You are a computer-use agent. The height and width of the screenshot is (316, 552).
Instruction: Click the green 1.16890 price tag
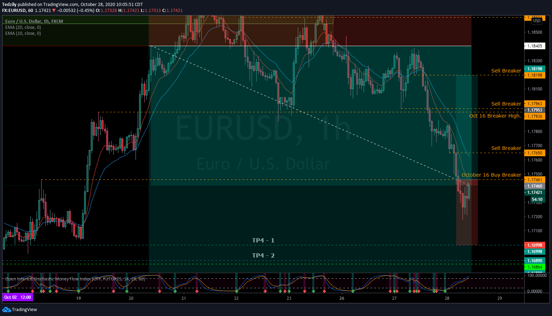click(x=535, y=261)
